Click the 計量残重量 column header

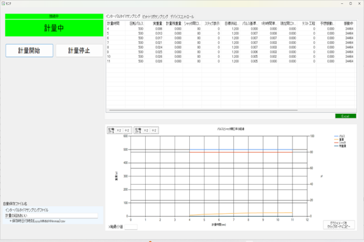(173, 24)
